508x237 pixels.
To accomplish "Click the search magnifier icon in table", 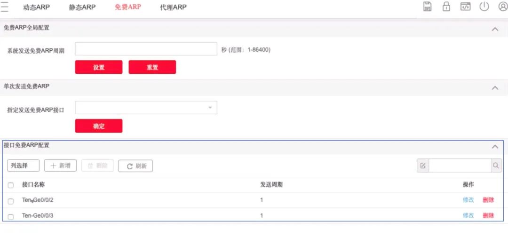I will tap(496, 166).
